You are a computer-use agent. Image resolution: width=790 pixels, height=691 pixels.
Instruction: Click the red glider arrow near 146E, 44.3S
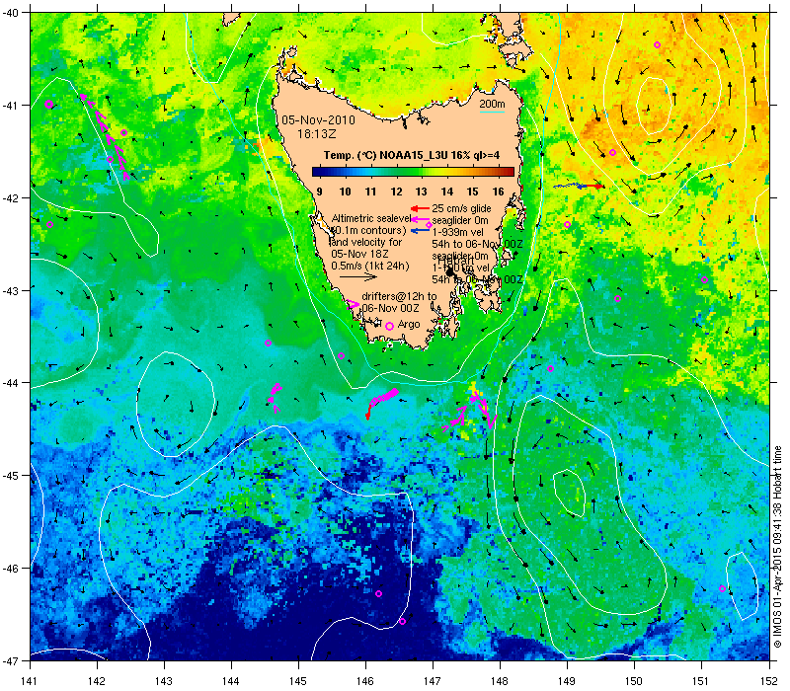click(x=367, y=413)
